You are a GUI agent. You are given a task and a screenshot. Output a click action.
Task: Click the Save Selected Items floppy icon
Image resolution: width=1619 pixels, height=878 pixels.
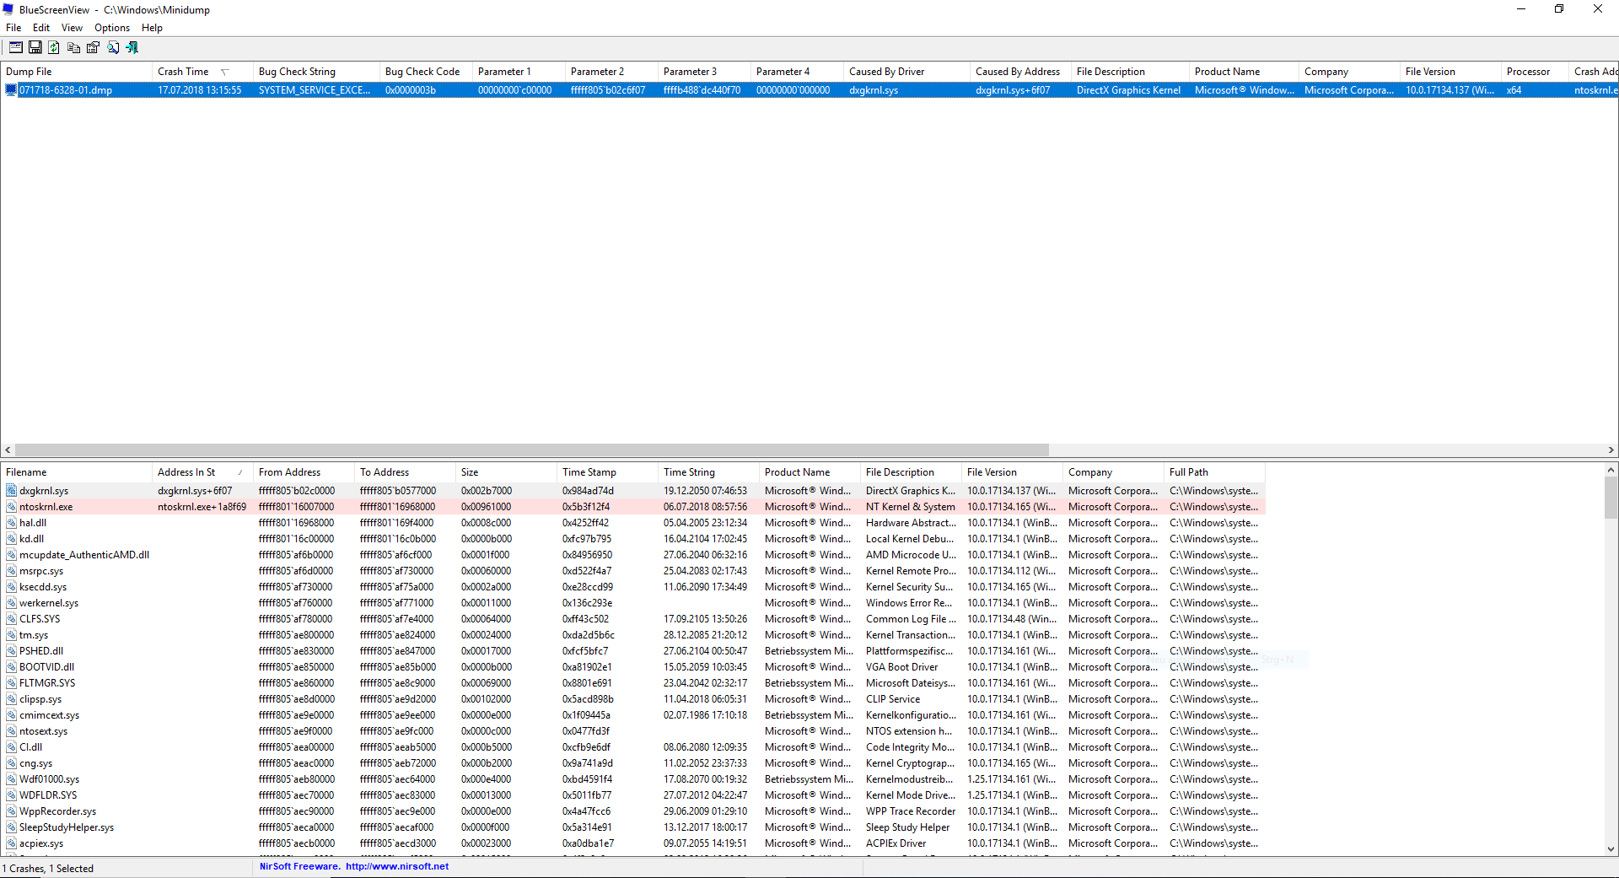point(35,48)
